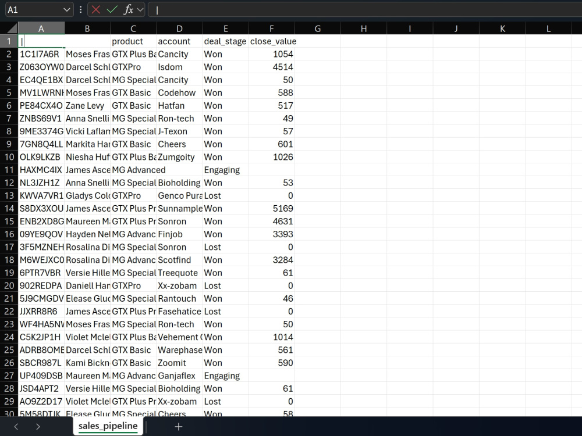Click into the Name Box showing A1
Image resolution: width=582 pixels, height=436 pixels.
coord(33,10)
